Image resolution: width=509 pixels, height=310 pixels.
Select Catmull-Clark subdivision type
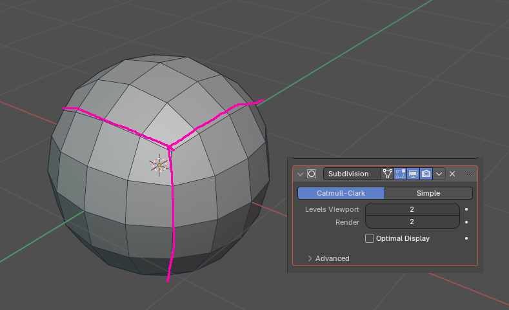point(341,193)
